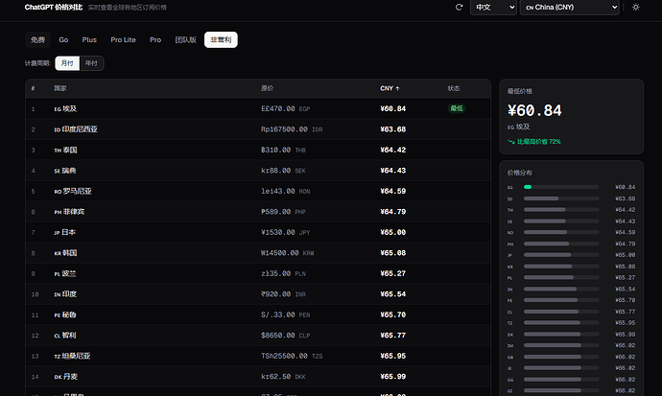Click the E£470.00 EGP original price
Screen dimensions: 662x396
285,108
